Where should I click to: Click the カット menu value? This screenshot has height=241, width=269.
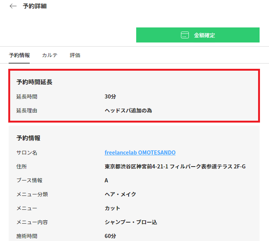(112, 208)
